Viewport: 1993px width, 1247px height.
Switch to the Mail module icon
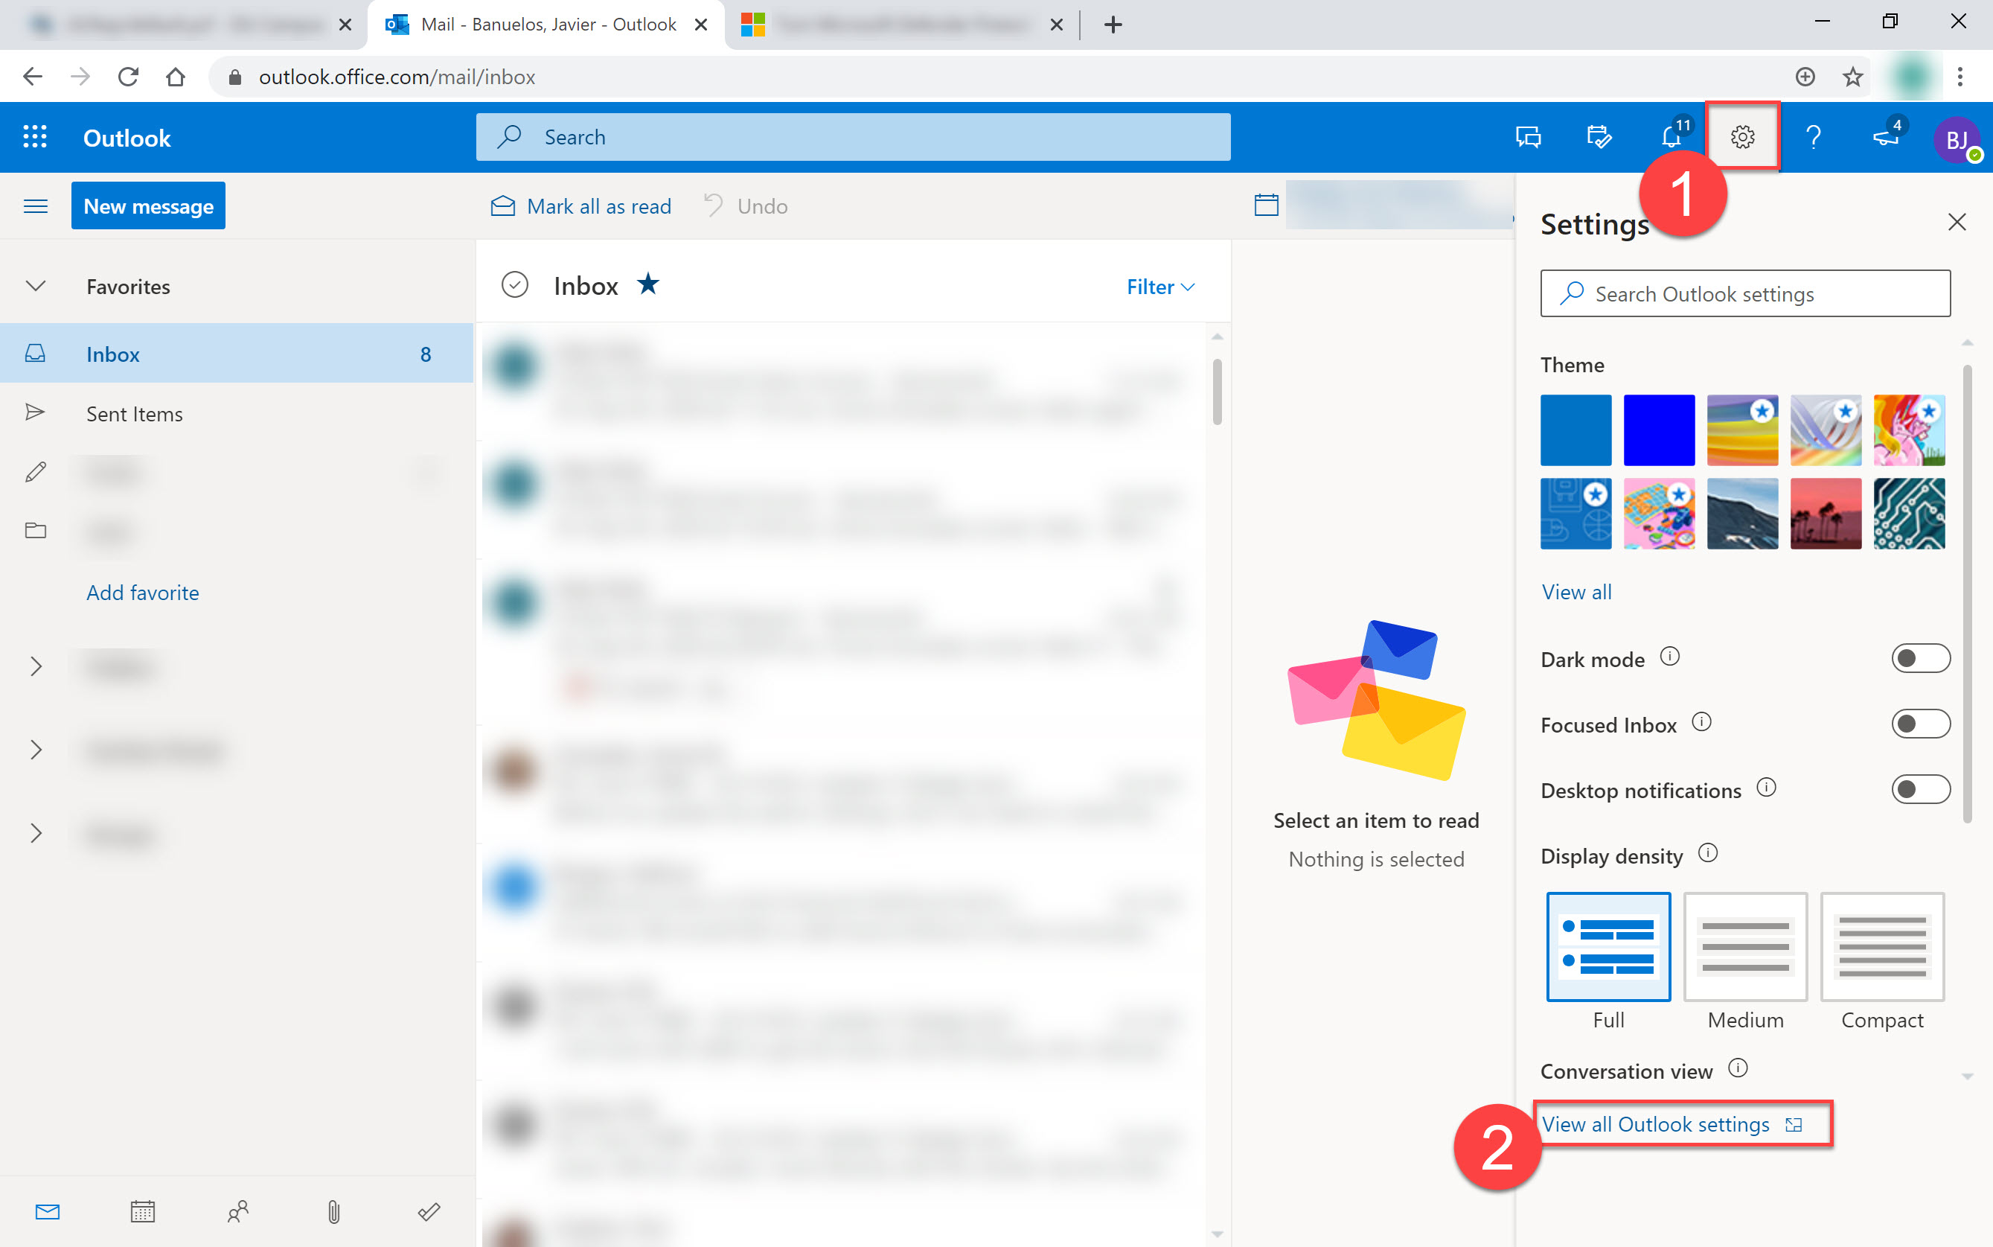[x=48, y=1211]
